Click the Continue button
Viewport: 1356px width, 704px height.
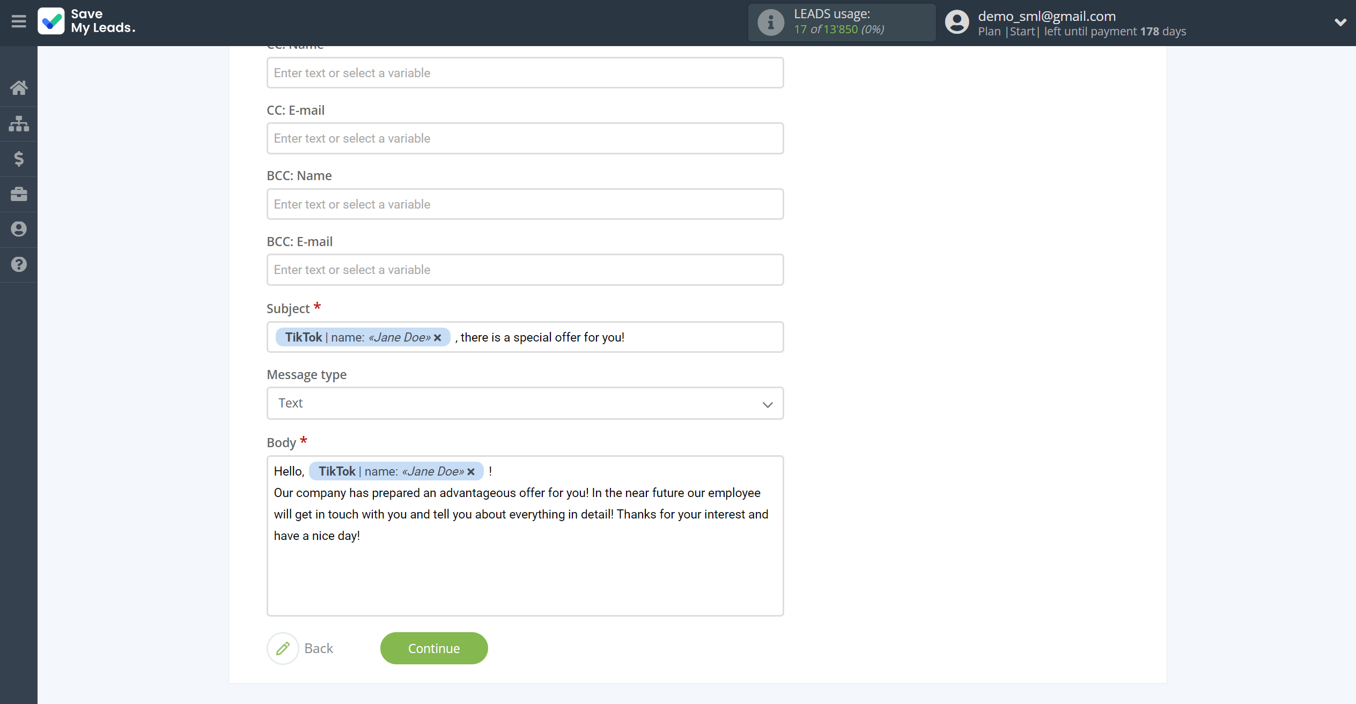pos(434,648)
